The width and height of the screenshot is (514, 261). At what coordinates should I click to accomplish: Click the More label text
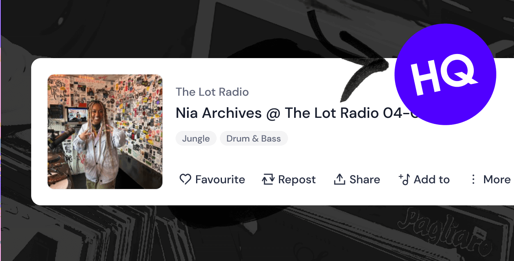click(x=497, y=180)
